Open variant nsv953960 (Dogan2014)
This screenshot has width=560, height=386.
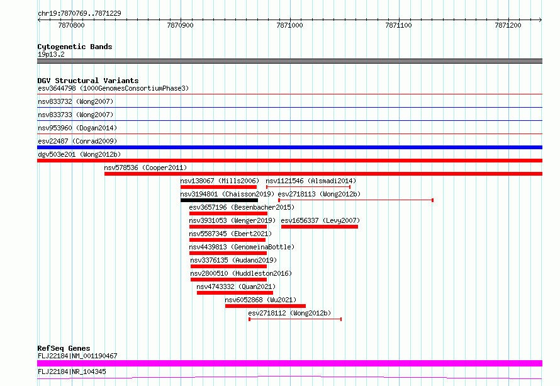[77, 128]
